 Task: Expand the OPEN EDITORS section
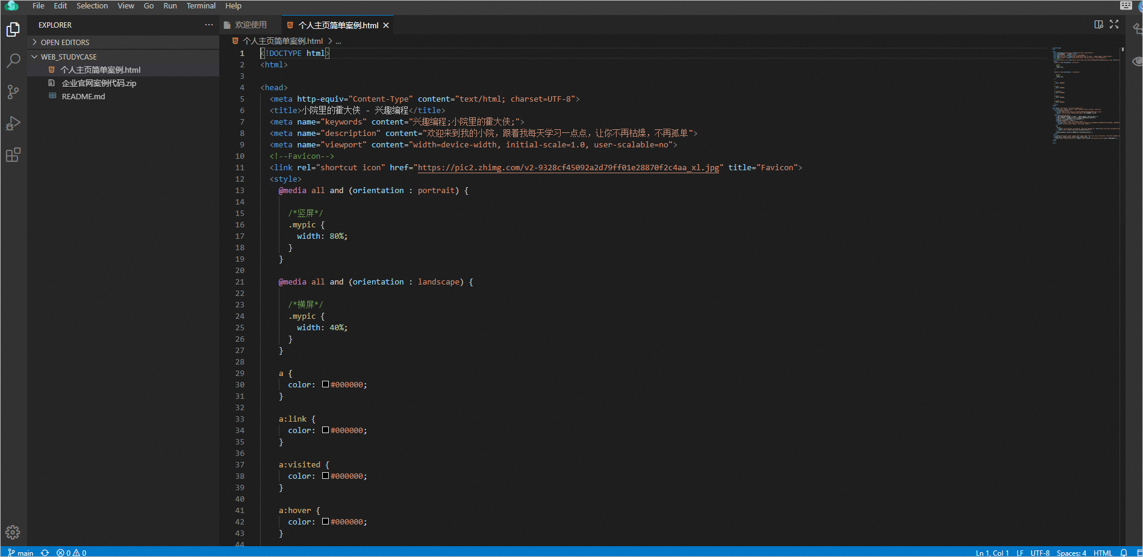point(123,42)
